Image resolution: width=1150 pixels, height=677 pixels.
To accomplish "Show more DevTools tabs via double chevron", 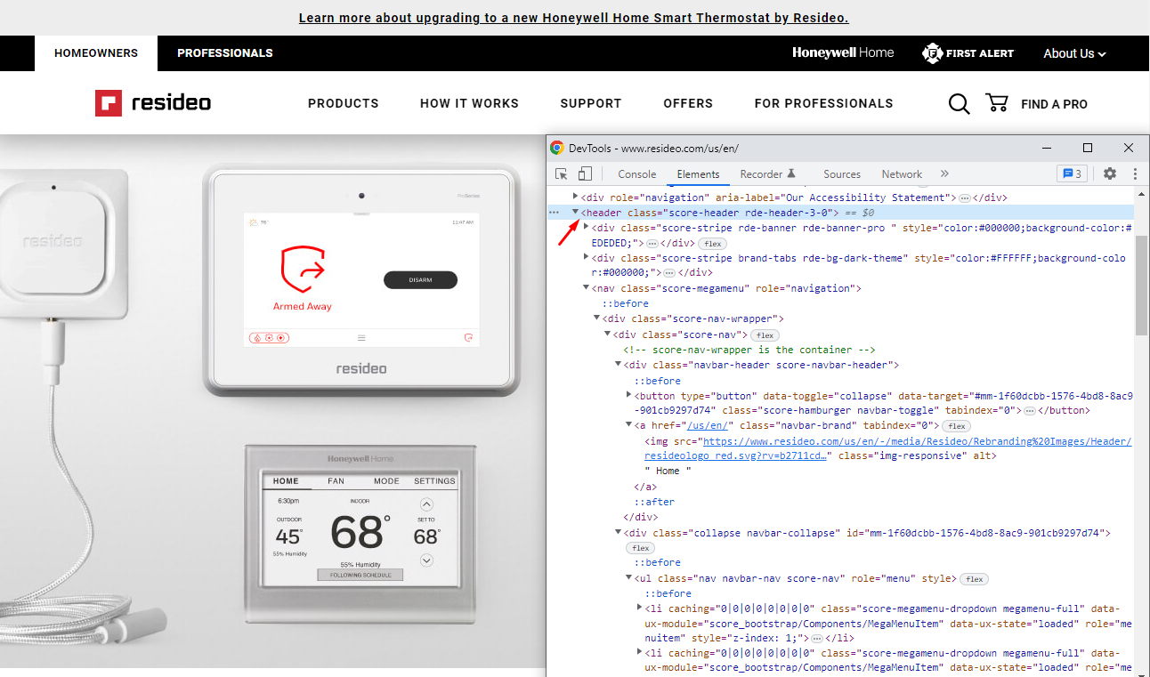I will pos(944,174).
